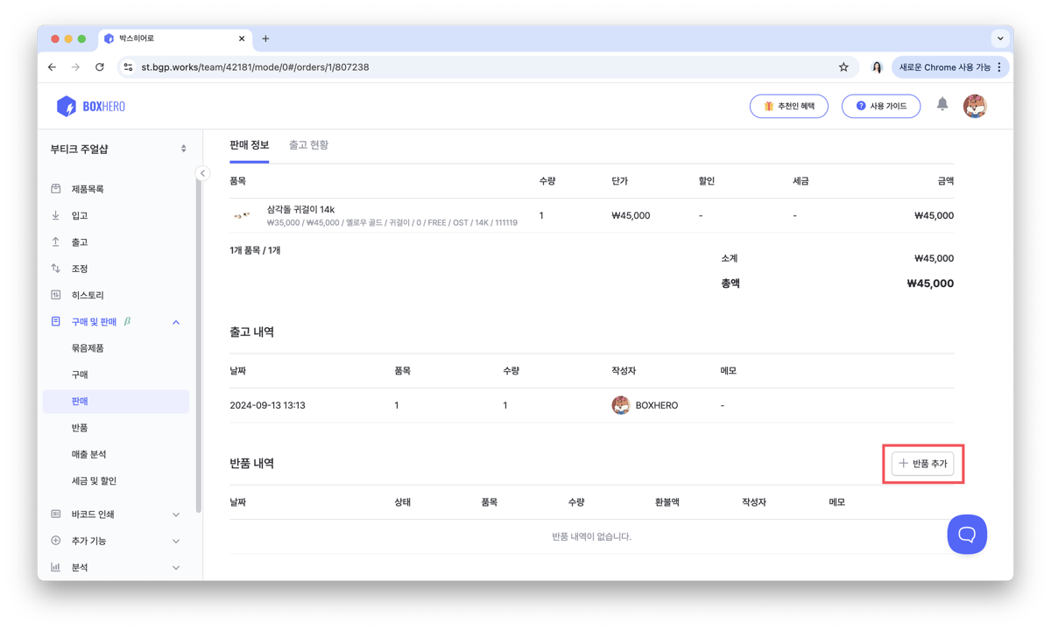Viewport: 1051px width, 630px height.
Task: Open a new browser tab
Action: [265, 38]
